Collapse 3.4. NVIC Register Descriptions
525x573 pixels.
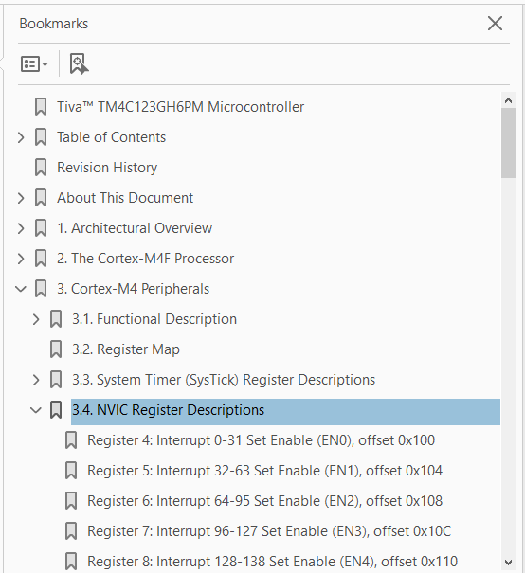coord(36,410)
